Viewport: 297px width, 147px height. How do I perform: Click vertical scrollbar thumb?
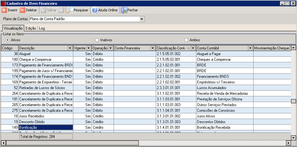[294, 101]
